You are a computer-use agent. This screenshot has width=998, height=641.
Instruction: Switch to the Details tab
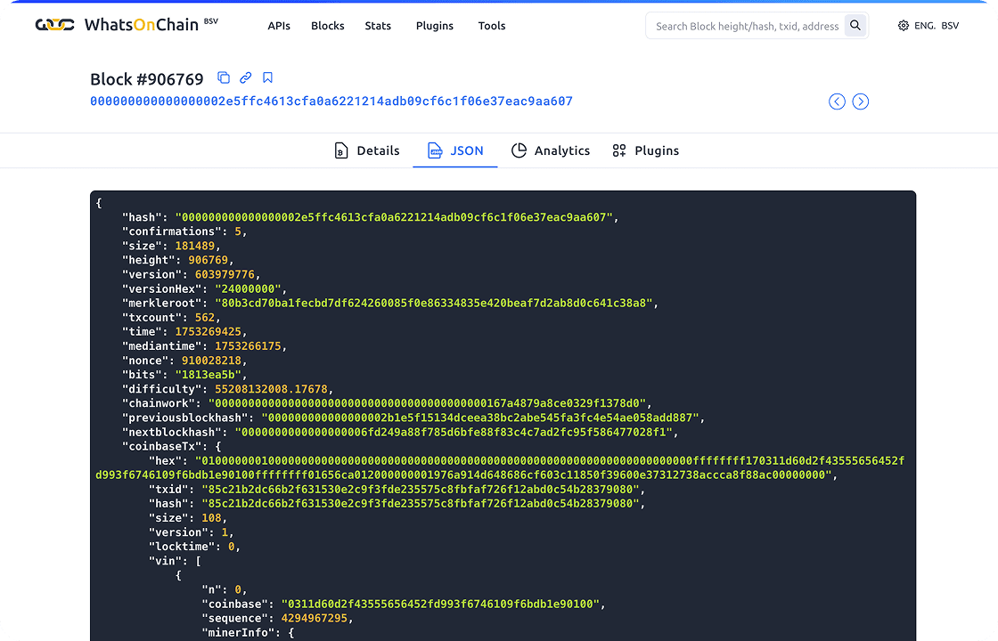coord(366,150)
